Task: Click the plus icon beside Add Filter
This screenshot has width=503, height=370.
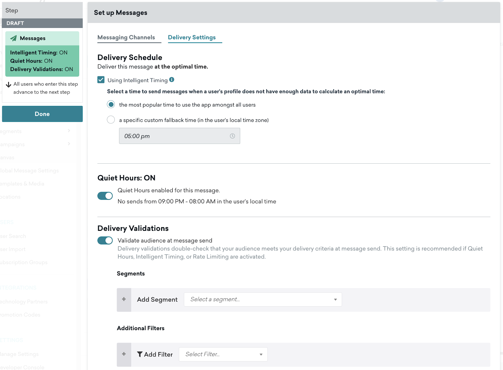Action: [124, 354]
